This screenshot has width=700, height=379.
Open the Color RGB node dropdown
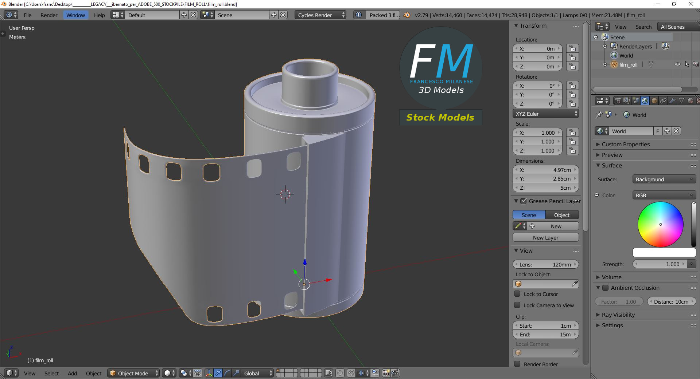(664, 195)
